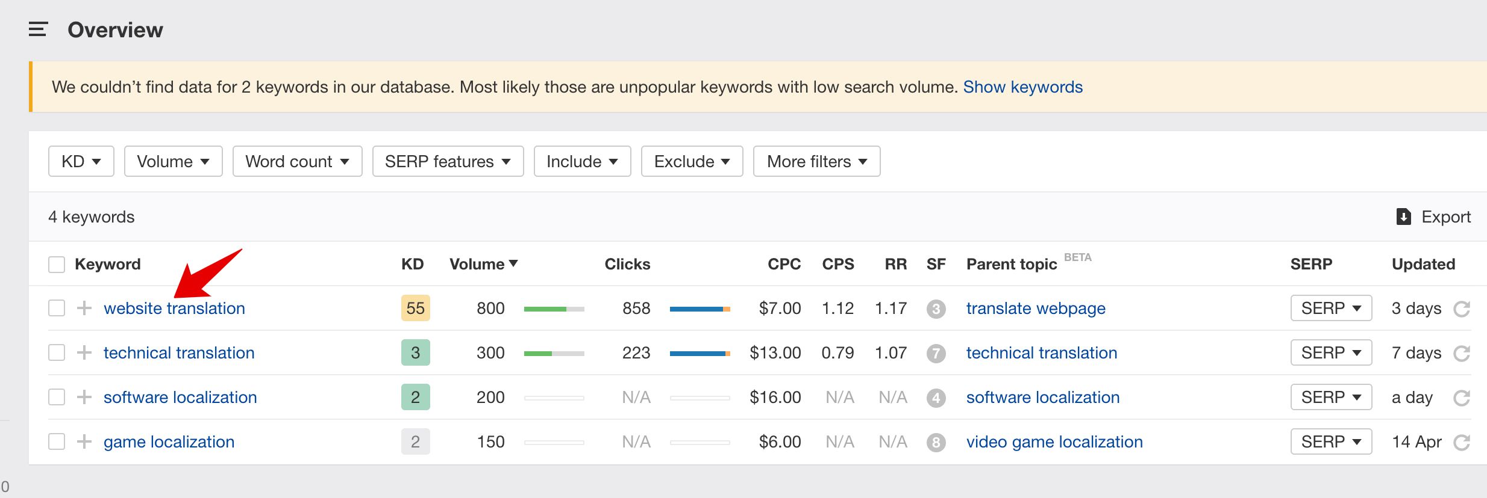Click SF badge 4 for software localization
Screen dimensions: 1487x498
(x=936, y=398)
